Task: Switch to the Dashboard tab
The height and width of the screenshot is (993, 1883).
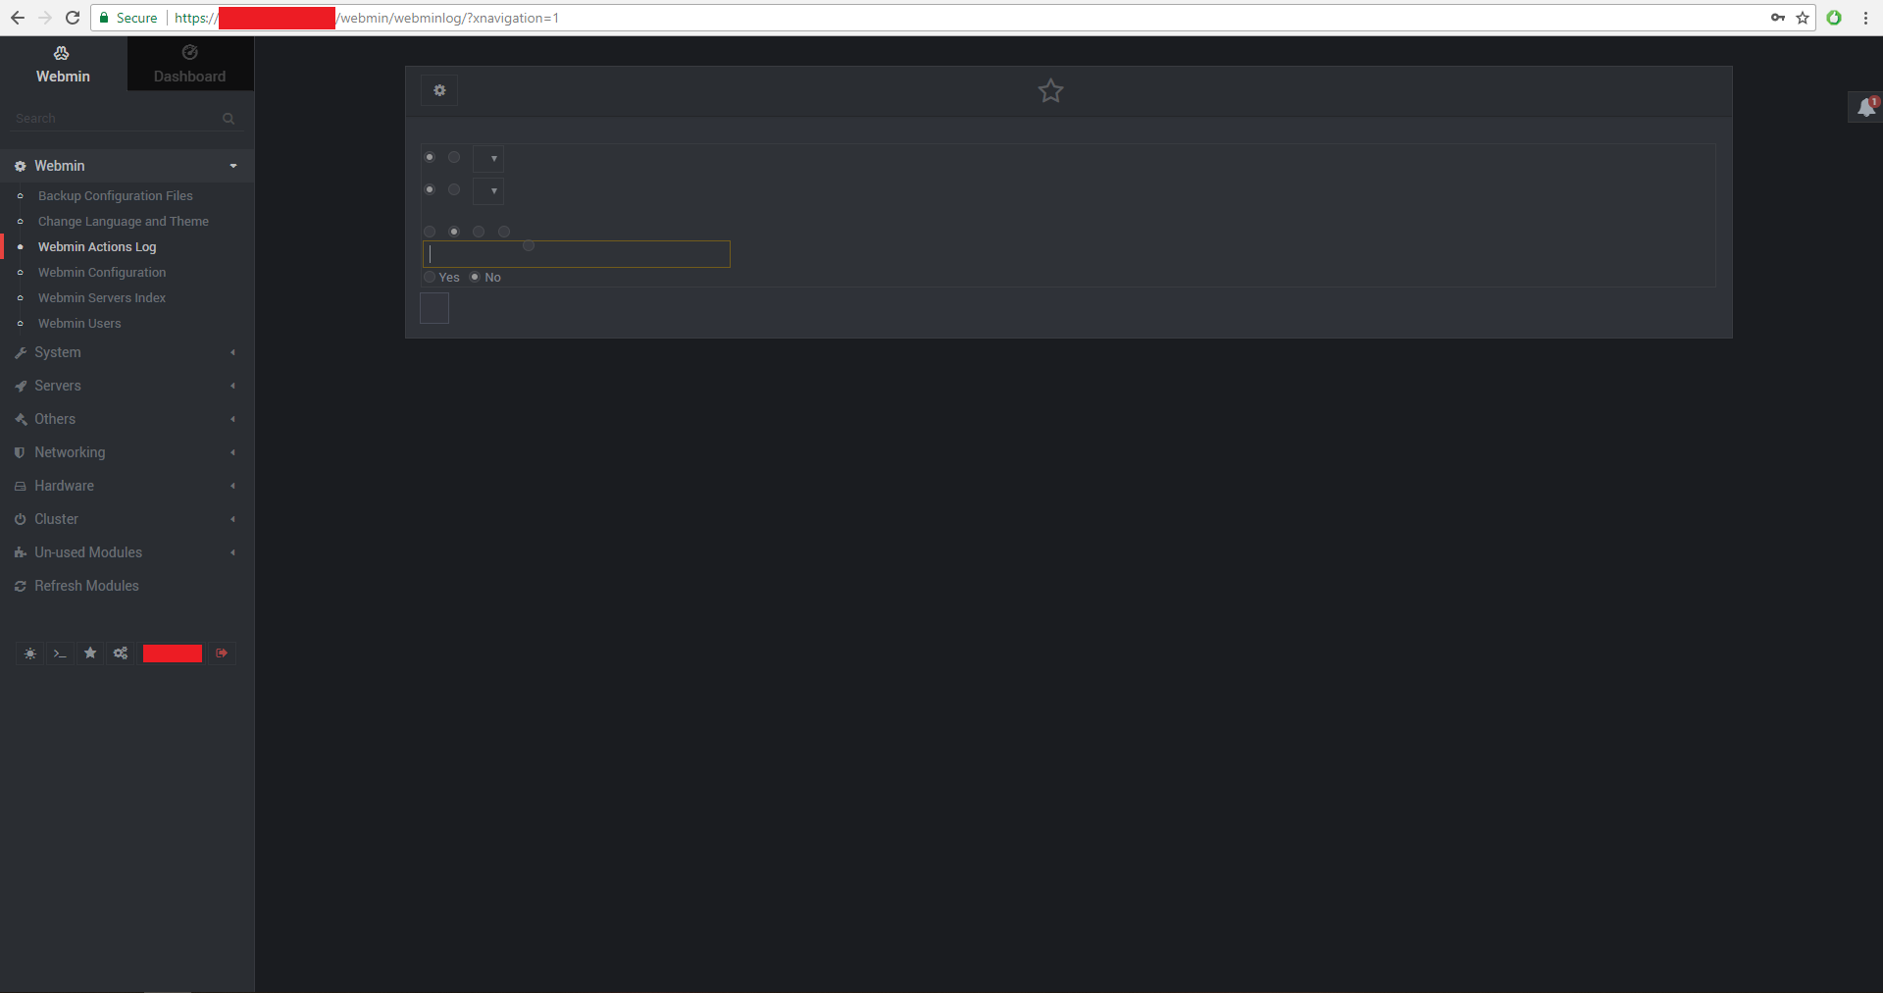Action: (x=189, y=63)
